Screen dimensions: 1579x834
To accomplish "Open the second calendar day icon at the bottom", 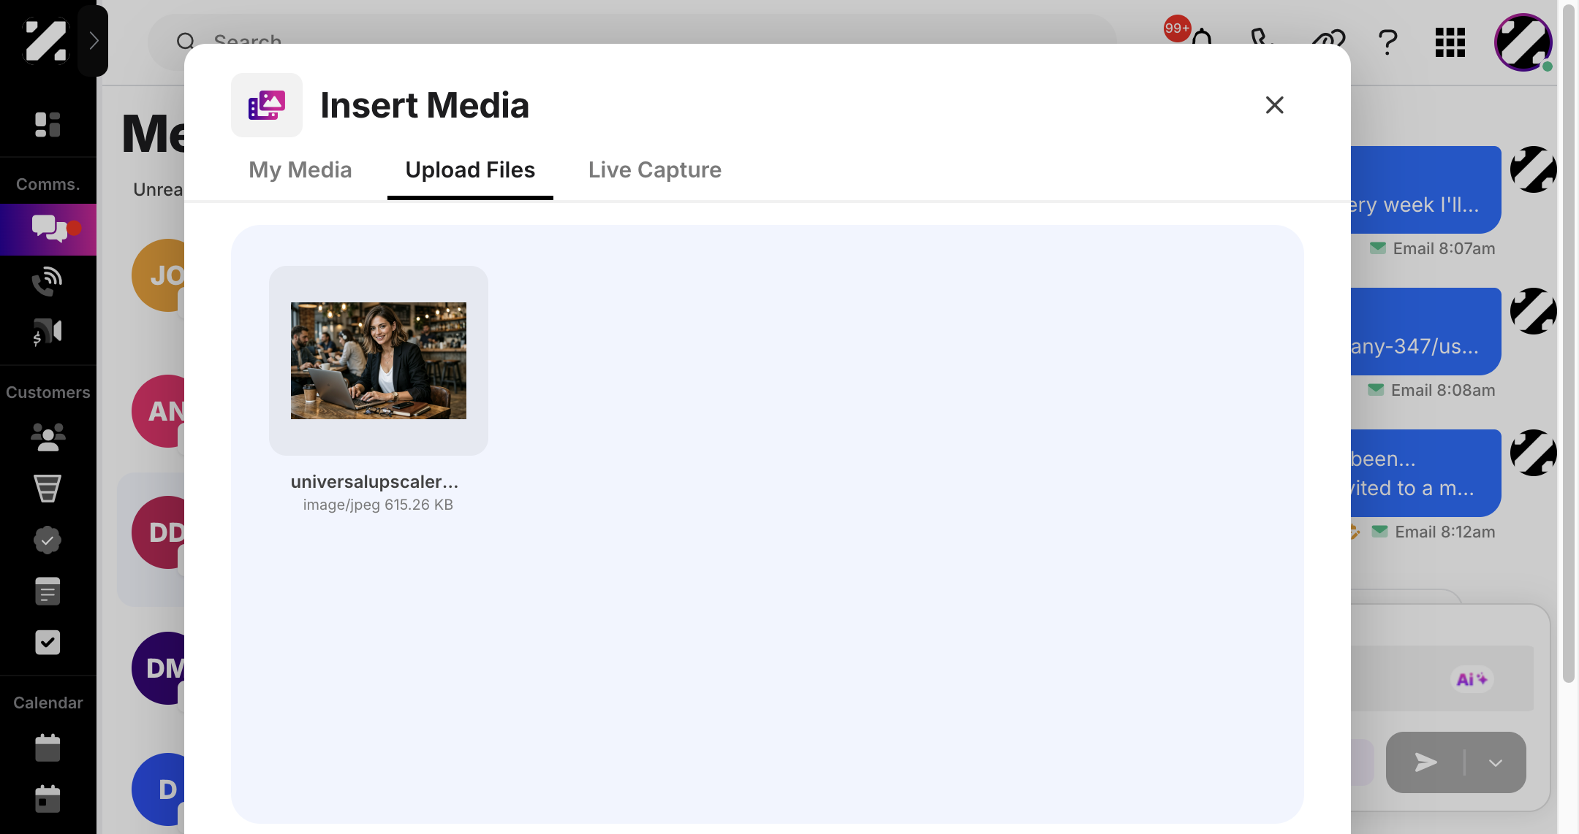I will click(x=48, y=799).
